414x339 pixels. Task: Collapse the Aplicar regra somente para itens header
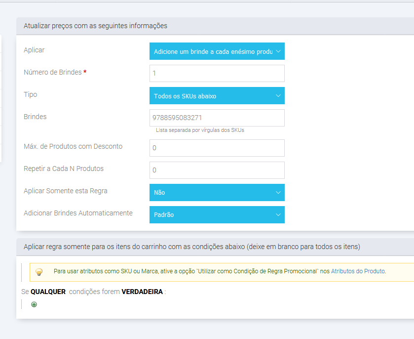coord(191,247)
